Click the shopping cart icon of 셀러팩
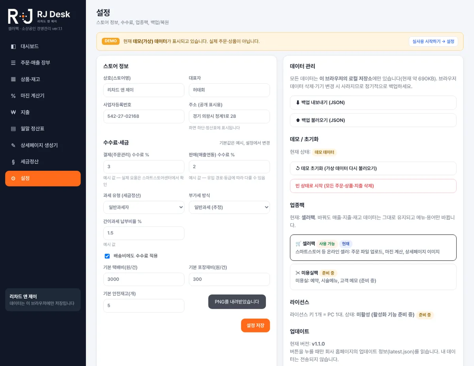This screenshot has width=474, height=366. point(298,244)
